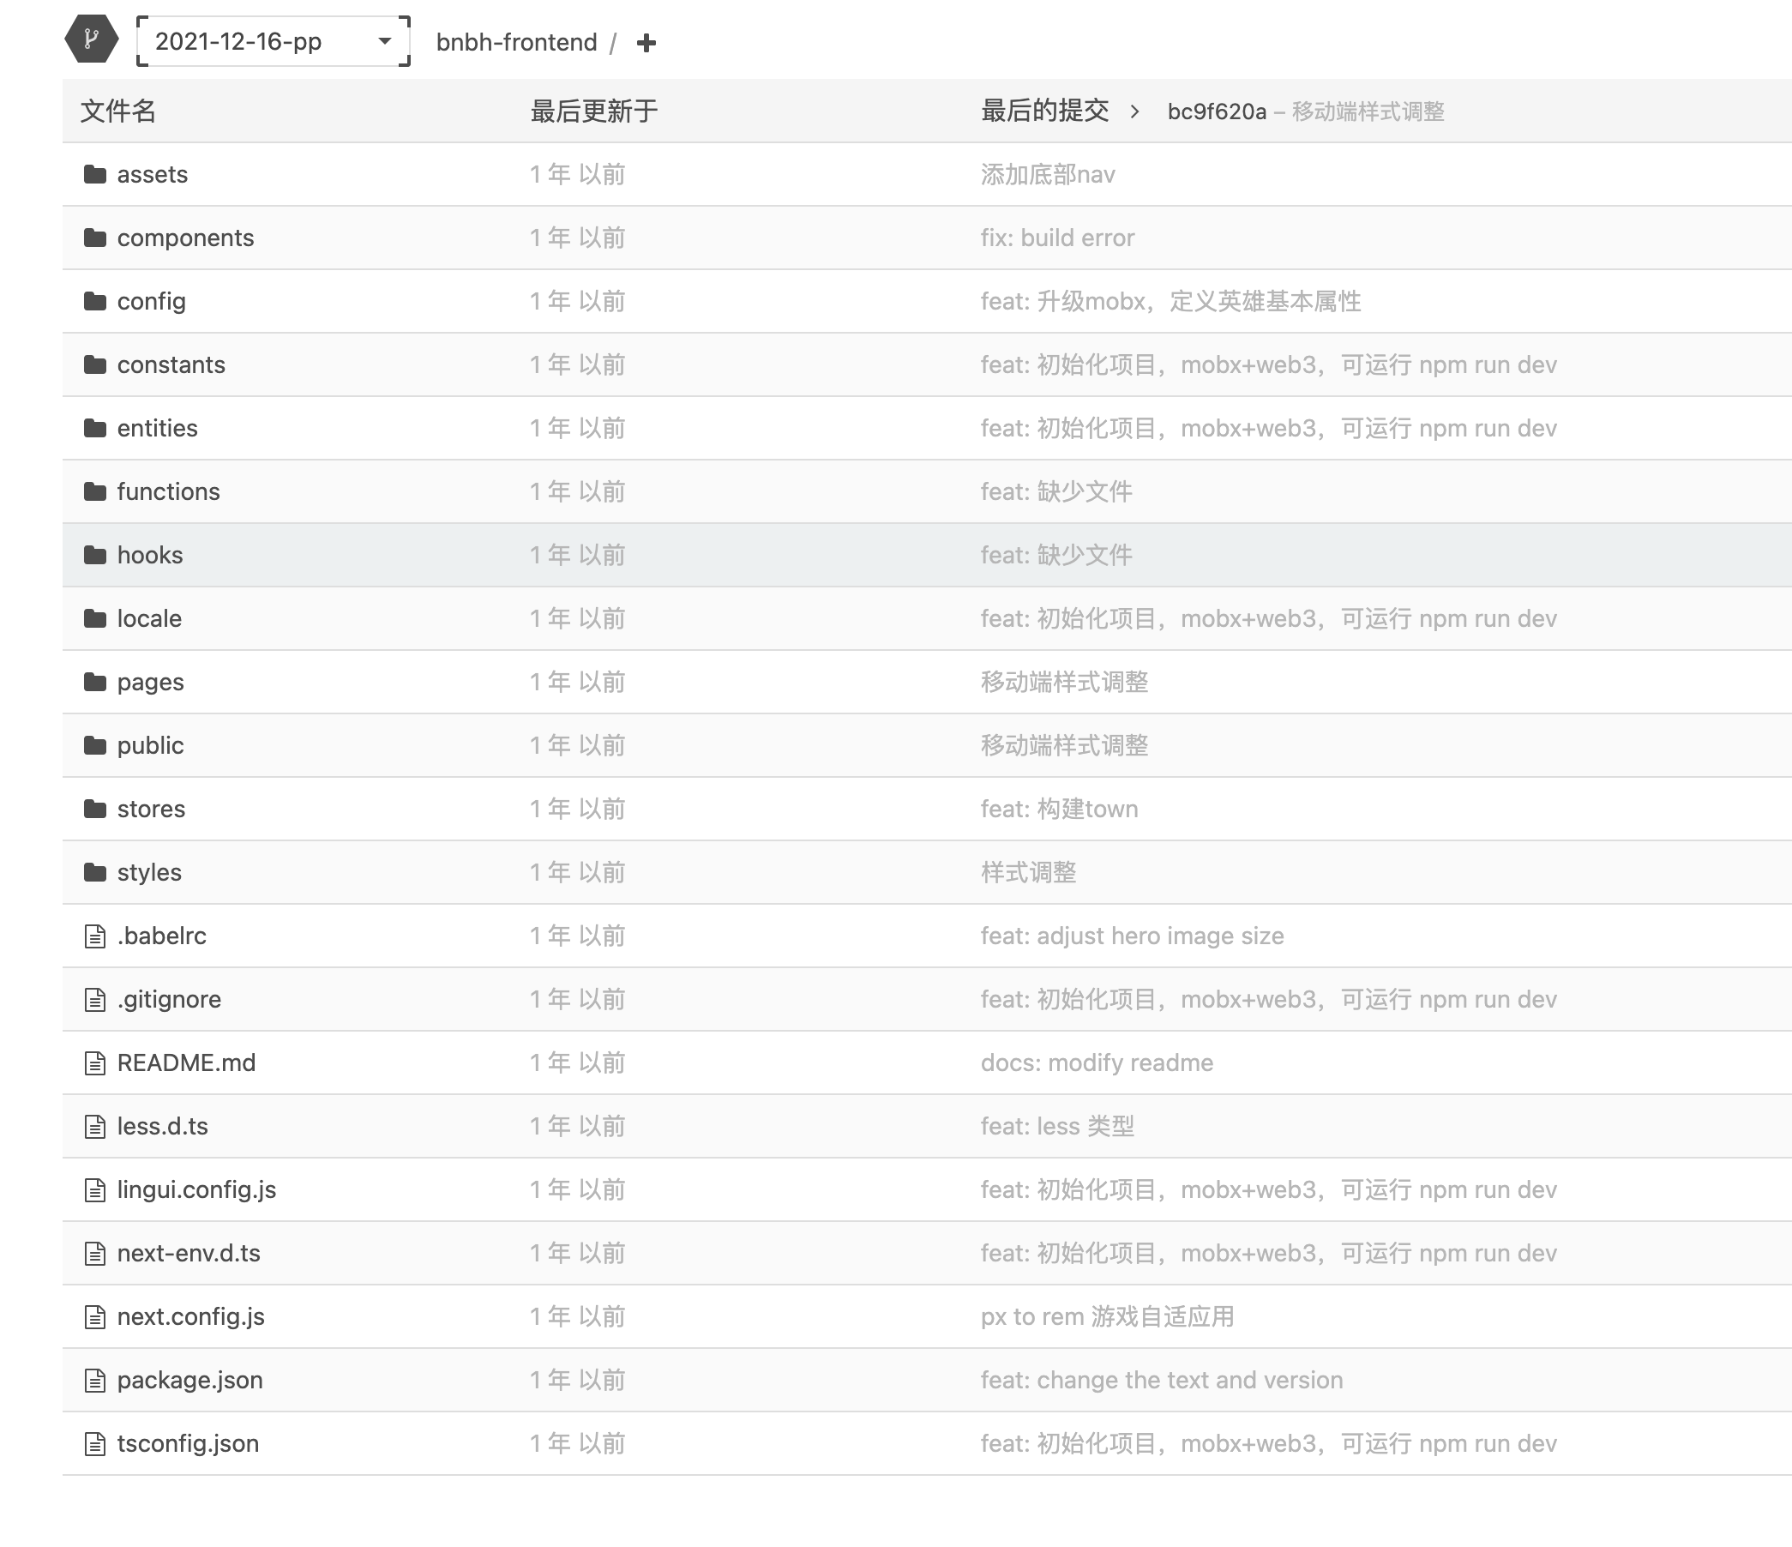Open the 'px to rem 游戏自适应用' commit

(x=1107, y=1317)
